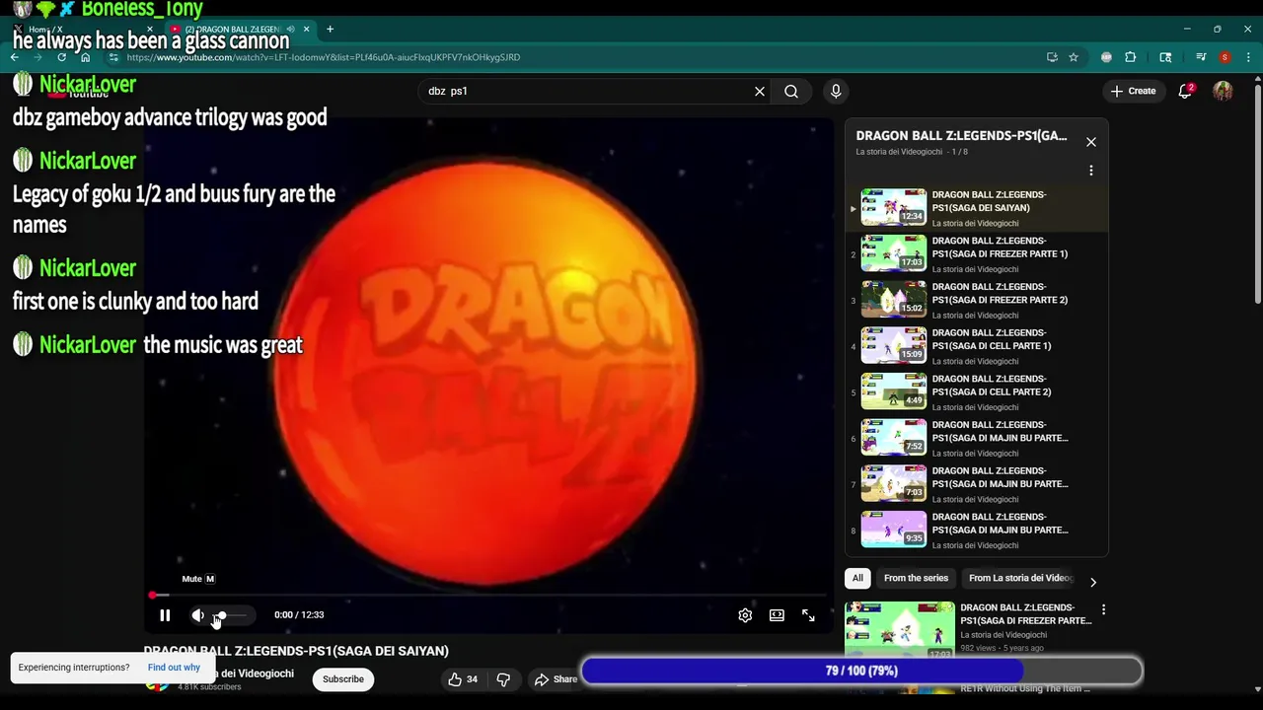Play playlist video SAGA DI FREEZER PARTE 2

(x=977, y=300)
